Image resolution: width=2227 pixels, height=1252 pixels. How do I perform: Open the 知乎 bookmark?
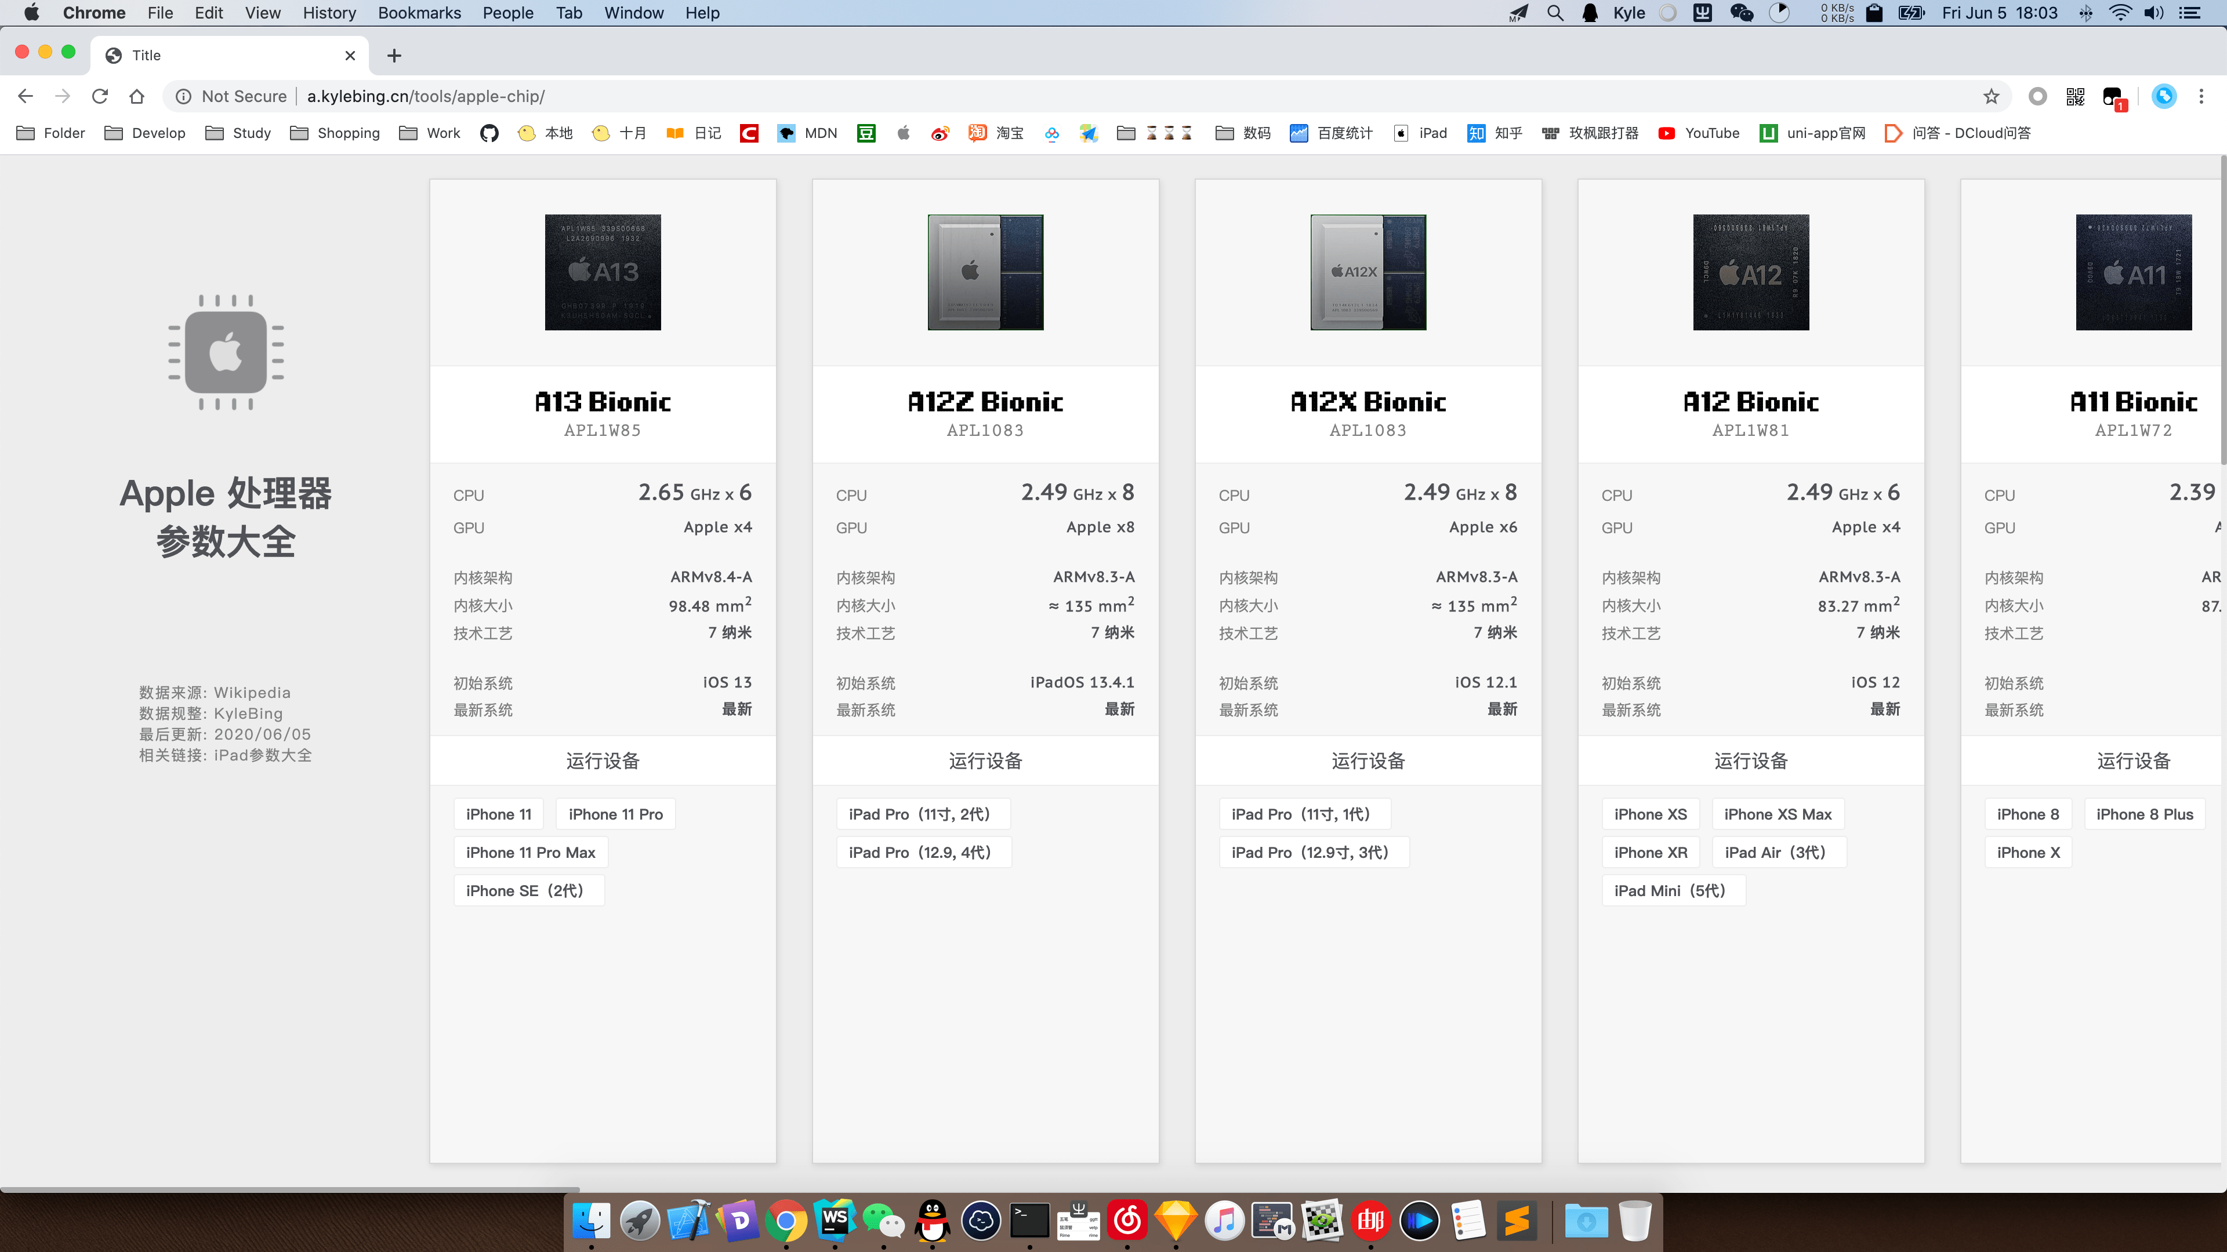(1495, 133)
